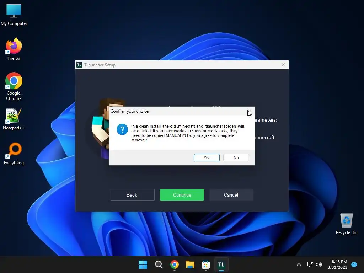Select the Google Chrome desktop shortcut
Image resolution: width=364 pixels, height=273 pixels.
14,86
